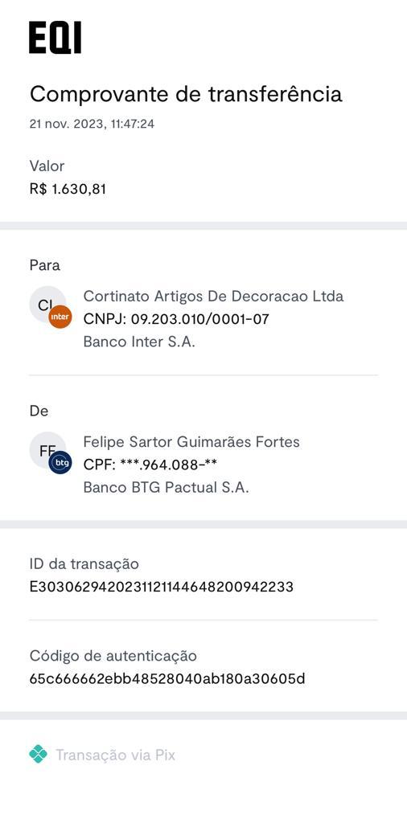The height and width of the screenshot is (823, 407).
Task: Click recipient name Cortinato Artigos De Decoracao Ltda
Action: click(213, 296)
